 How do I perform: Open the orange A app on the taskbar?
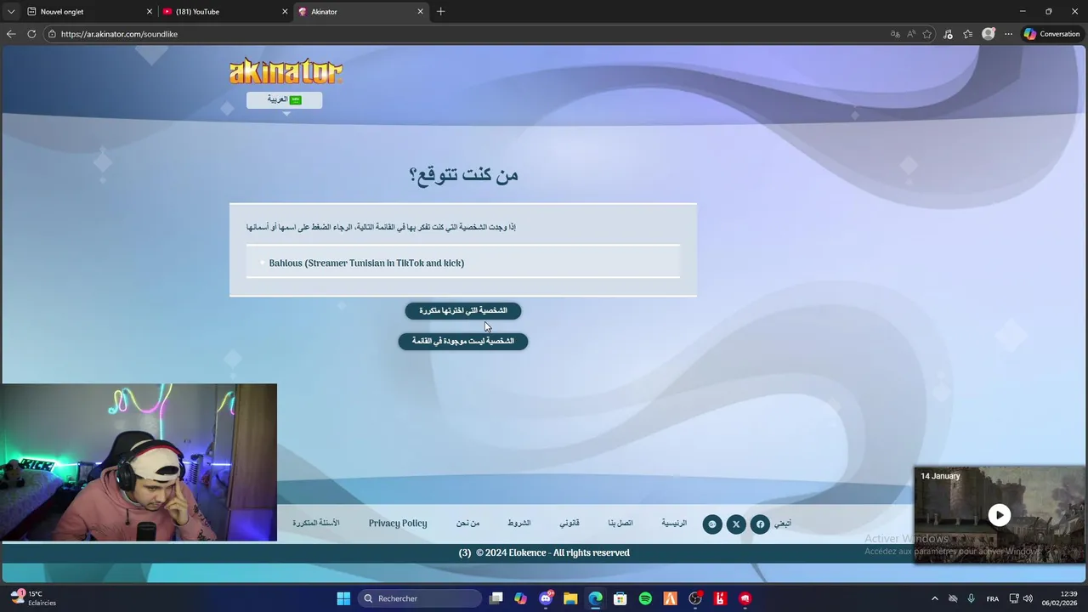coord(670,598)
